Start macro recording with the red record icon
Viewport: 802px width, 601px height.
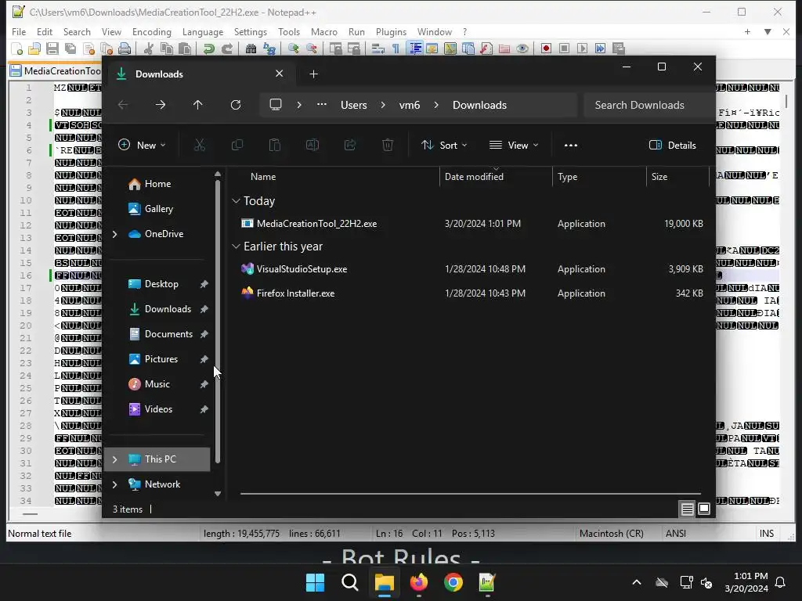click(546, 49)
